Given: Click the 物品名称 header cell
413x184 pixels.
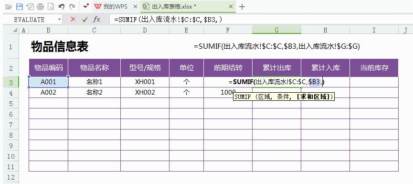Looking at the screenshot, I should (x=94, y=68).
